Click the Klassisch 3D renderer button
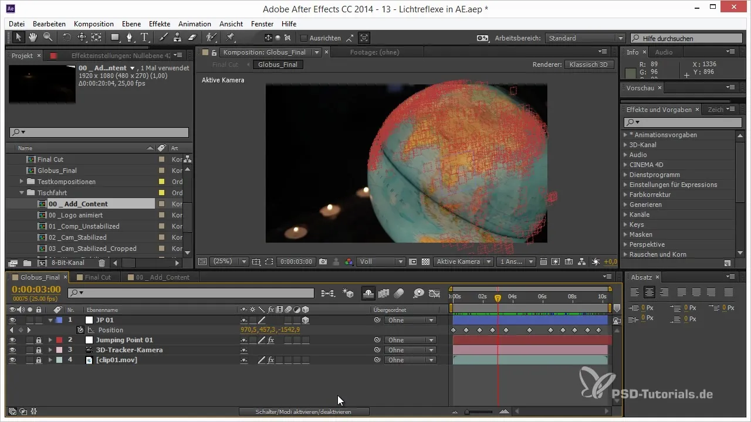 (590, 64)
